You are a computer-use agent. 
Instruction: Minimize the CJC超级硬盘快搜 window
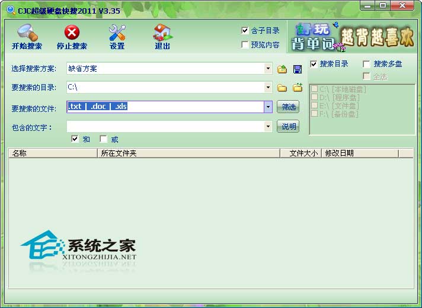tap(368, 5)
